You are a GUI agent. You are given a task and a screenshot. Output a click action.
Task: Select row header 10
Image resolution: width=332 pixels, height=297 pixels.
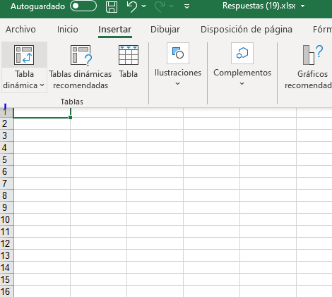[x=6, y=219]
